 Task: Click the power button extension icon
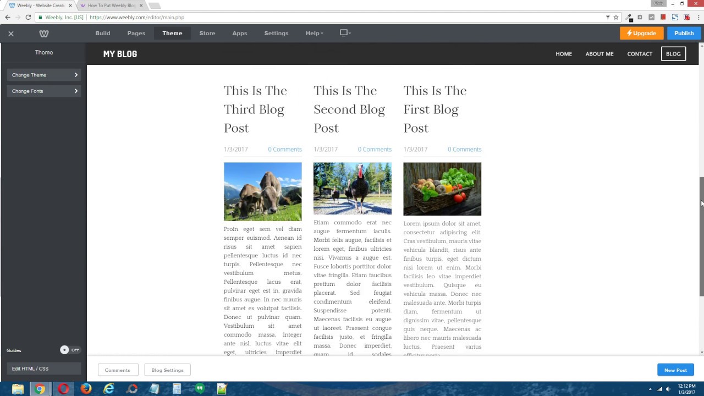coord(640,17)
